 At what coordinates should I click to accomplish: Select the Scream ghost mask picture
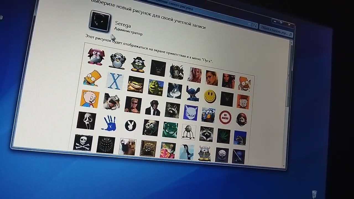[x=86, y=121]
